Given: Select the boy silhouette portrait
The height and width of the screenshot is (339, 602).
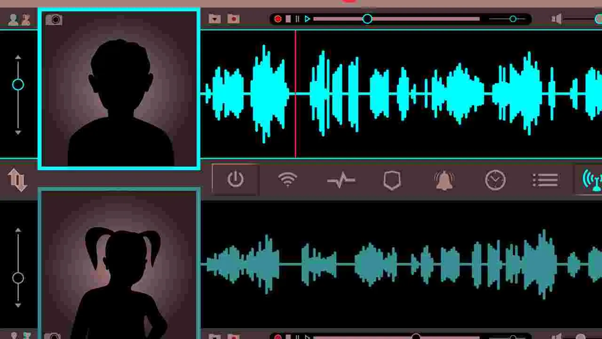Looking at the screenshot, I should coord(119,89).
